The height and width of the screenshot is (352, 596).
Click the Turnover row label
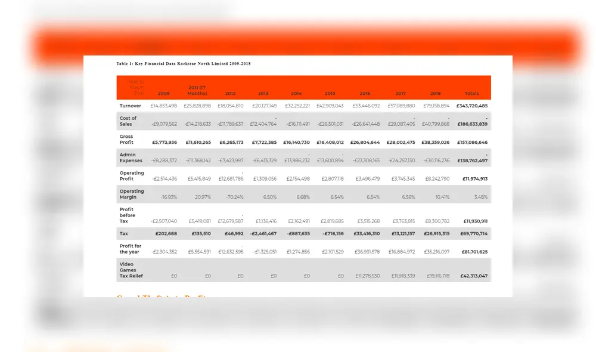[x=131, y=106]
